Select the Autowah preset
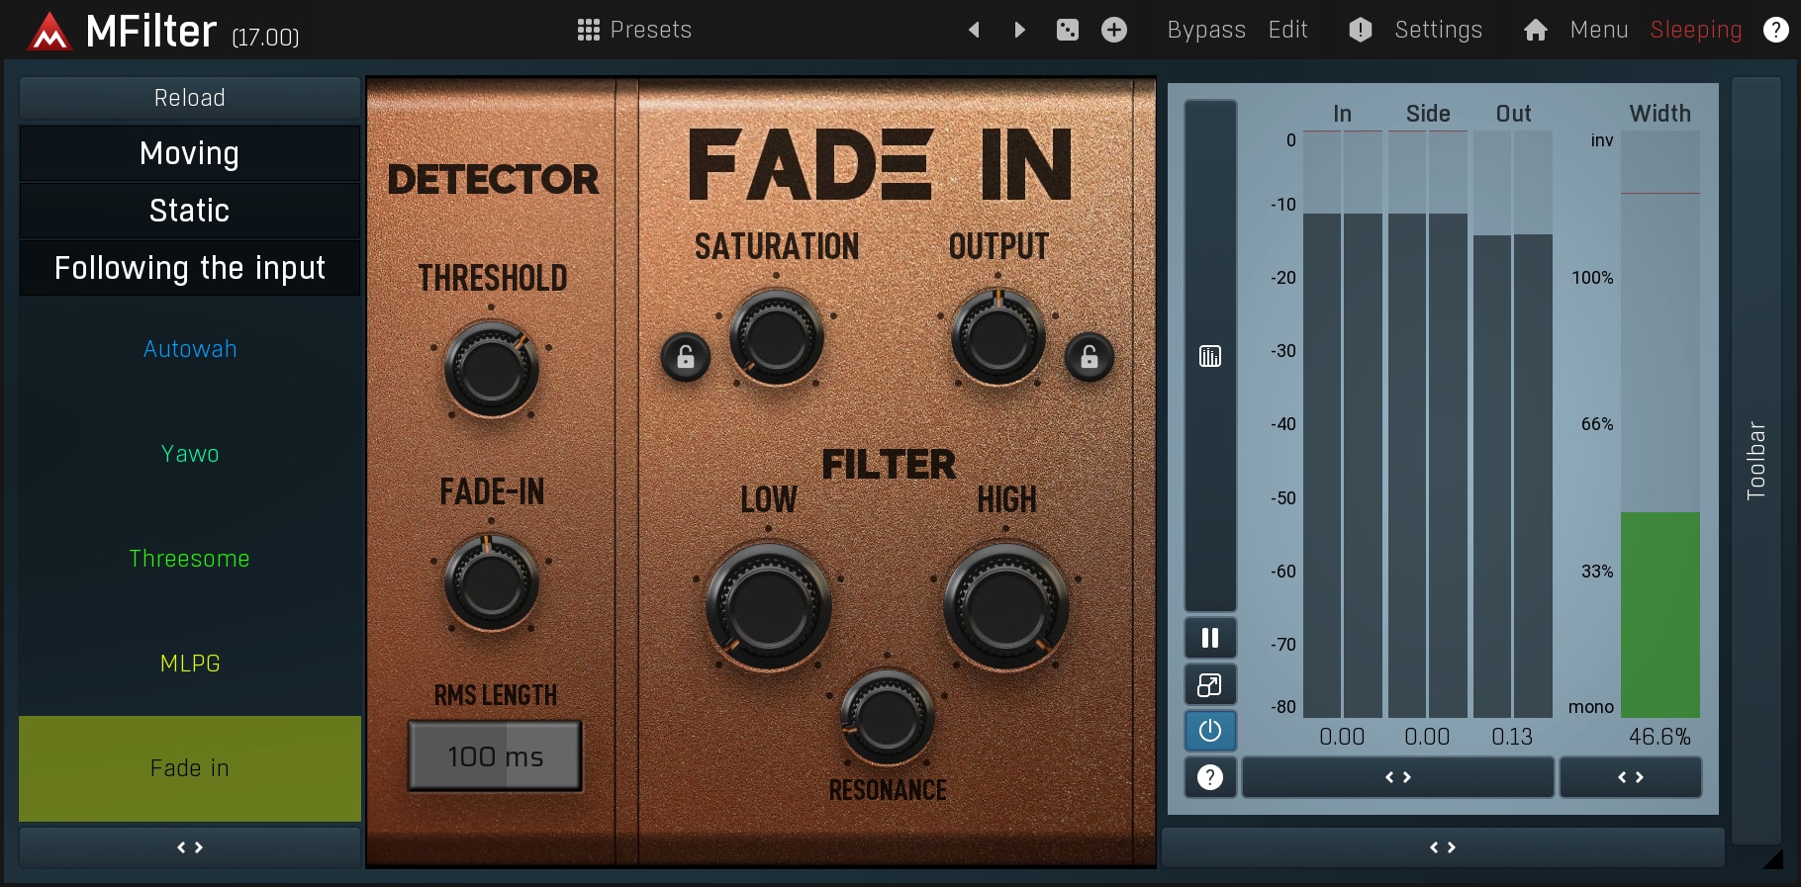Image resolution: width=1801 pixels, height=887 pixels. pos(189,349)
